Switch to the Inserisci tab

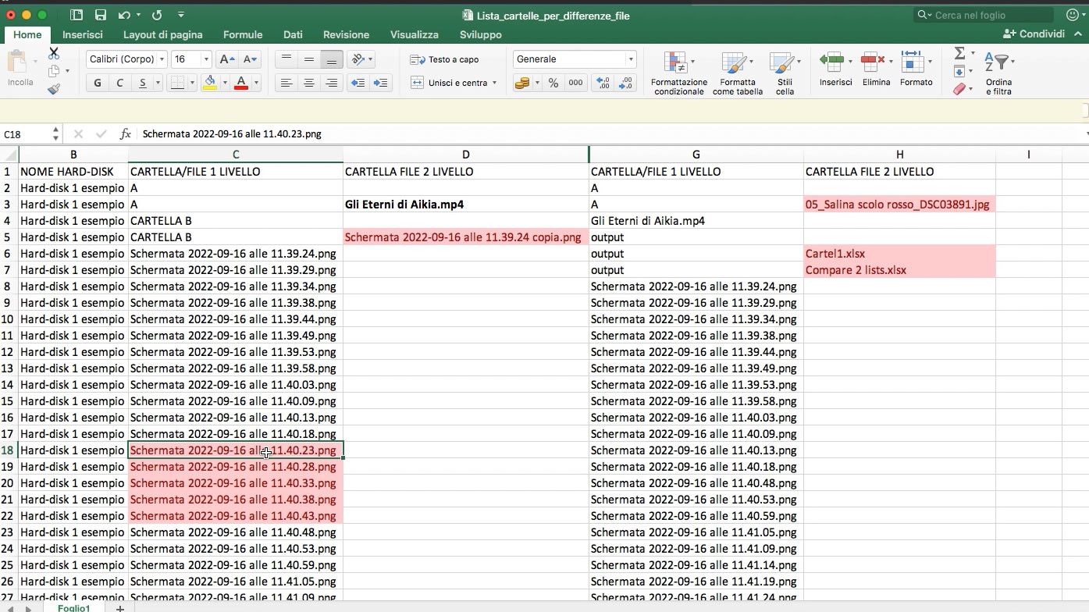(x=83, y=34)
